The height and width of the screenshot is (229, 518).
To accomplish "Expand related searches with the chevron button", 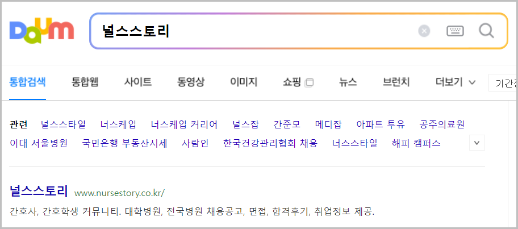I will [477, 143].
